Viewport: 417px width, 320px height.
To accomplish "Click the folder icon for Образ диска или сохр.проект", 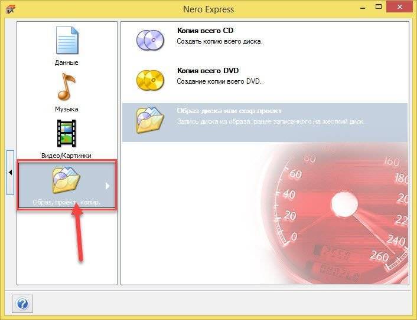I will point(150,120).
